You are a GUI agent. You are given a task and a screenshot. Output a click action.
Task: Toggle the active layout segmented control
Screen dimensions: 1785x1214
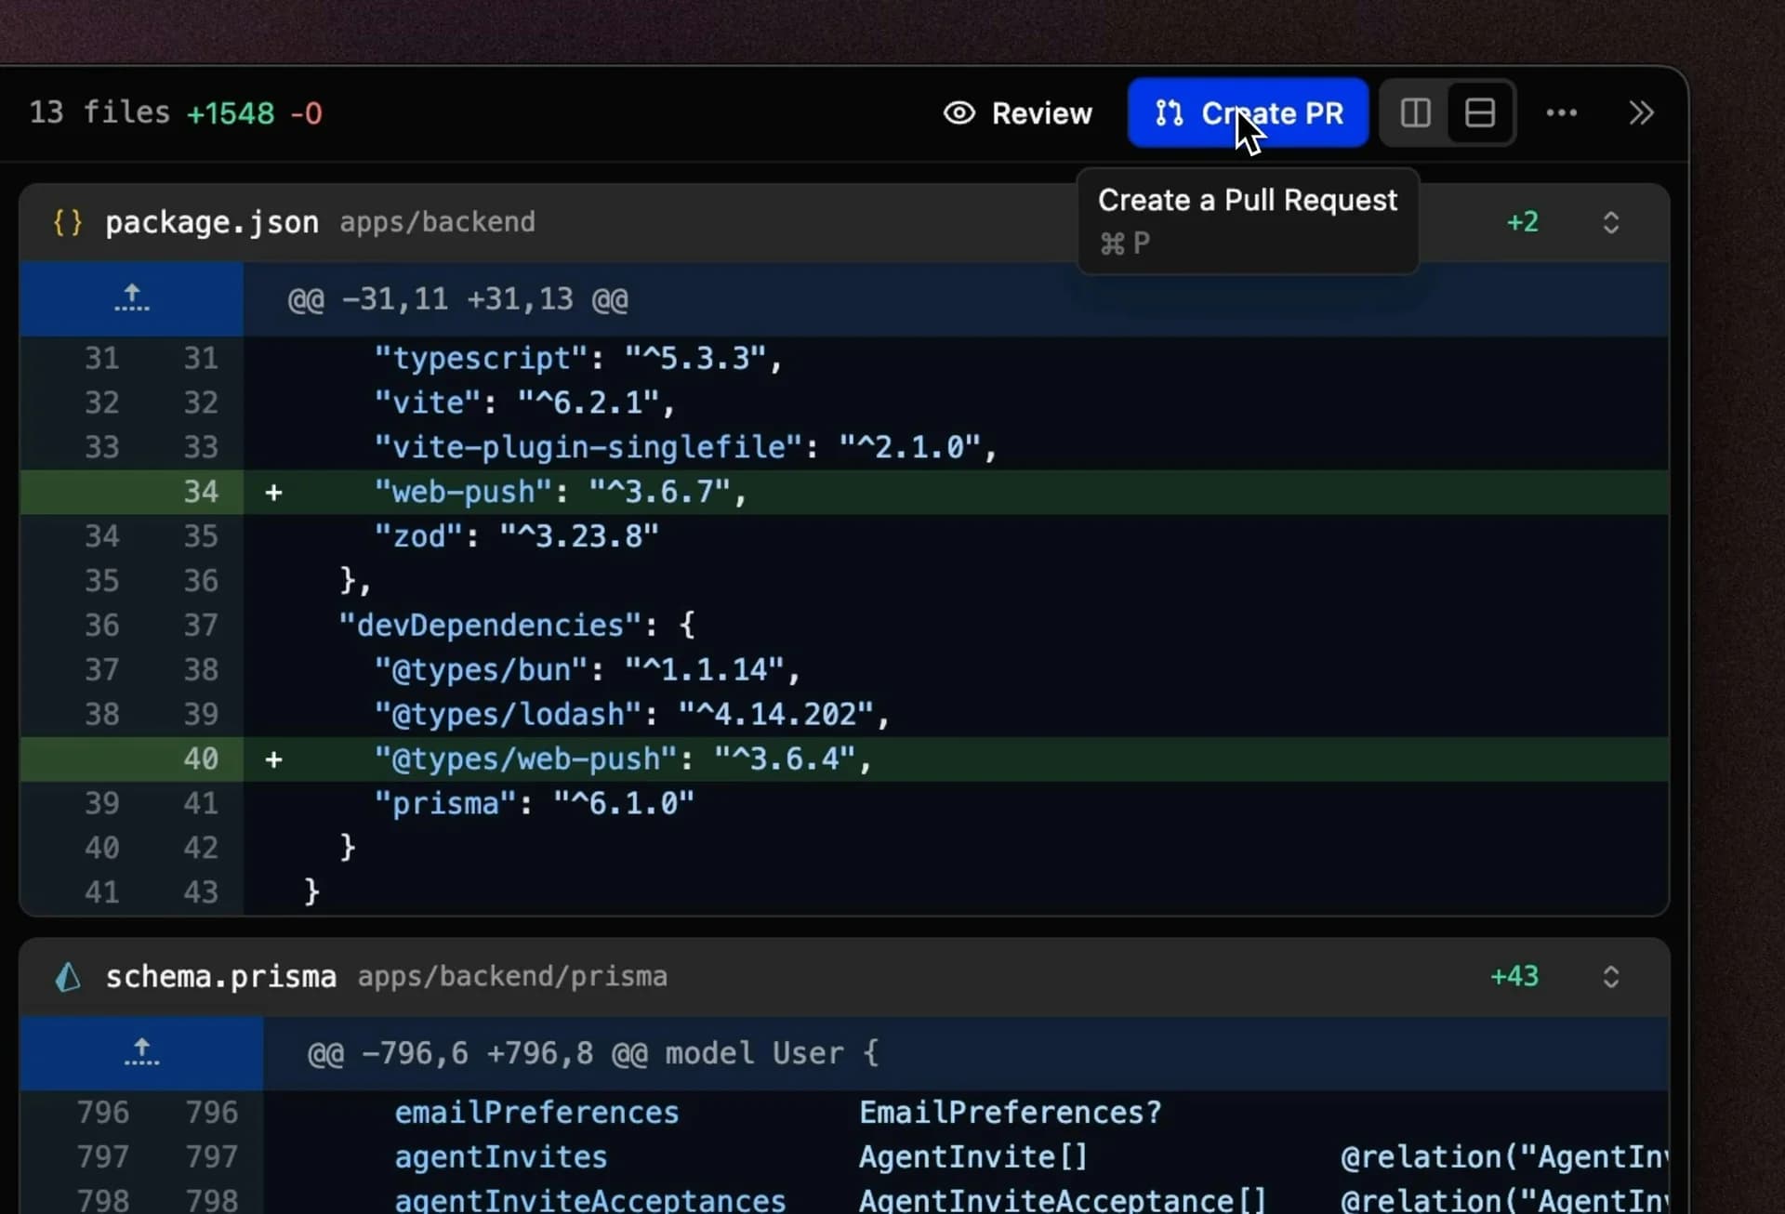(1479, 112)
